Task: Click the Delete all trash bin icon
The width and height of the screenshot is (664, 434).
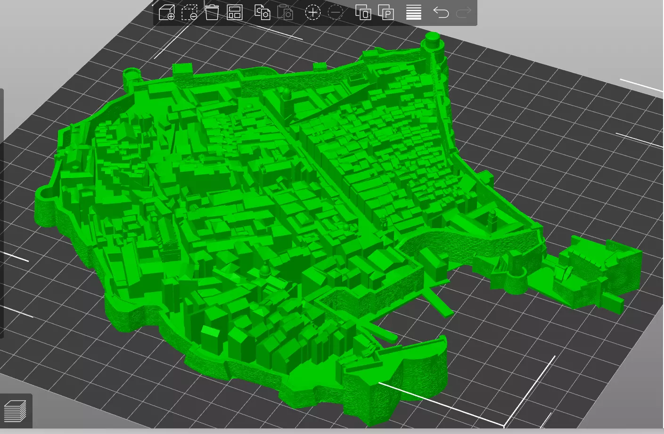Action: [x=212, y=12]
